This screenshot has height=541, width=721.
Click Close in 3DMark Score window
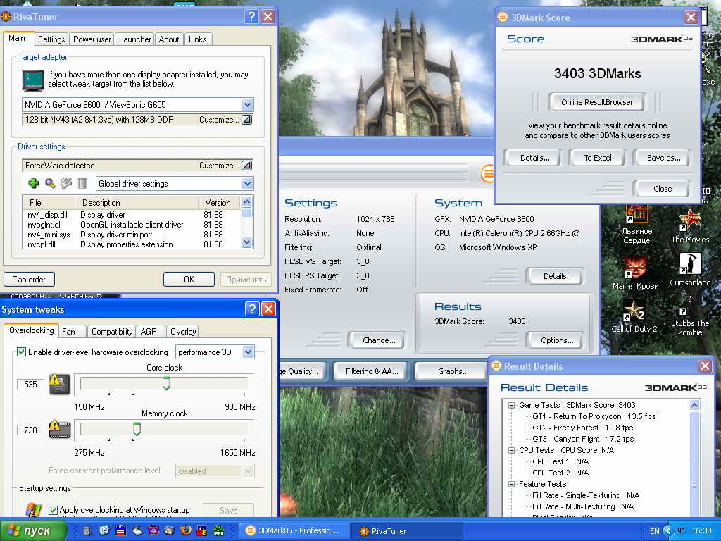click(x=662, y=189)
